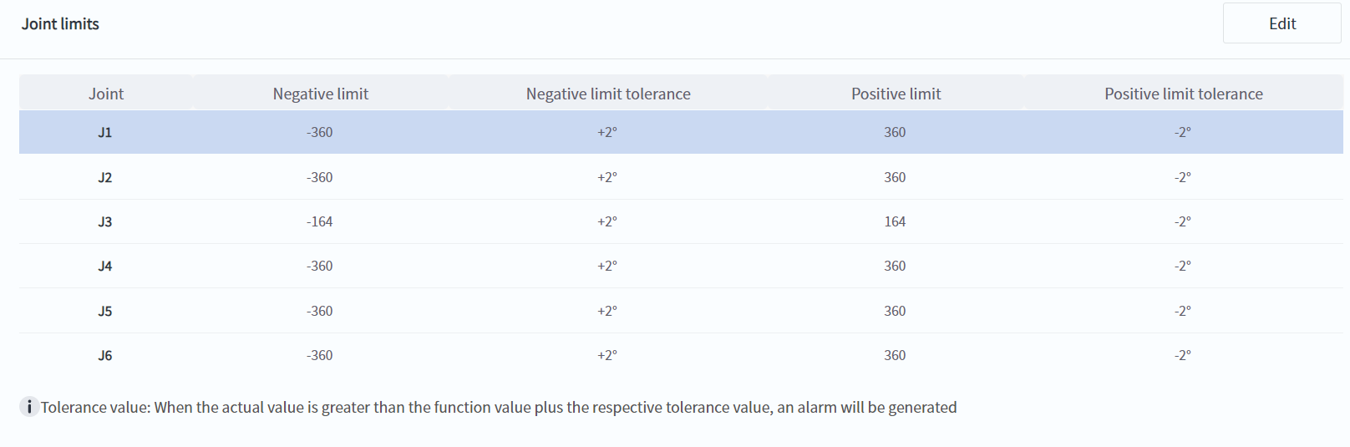Click the Negative limit tolerance header

(x=608, y=94)
